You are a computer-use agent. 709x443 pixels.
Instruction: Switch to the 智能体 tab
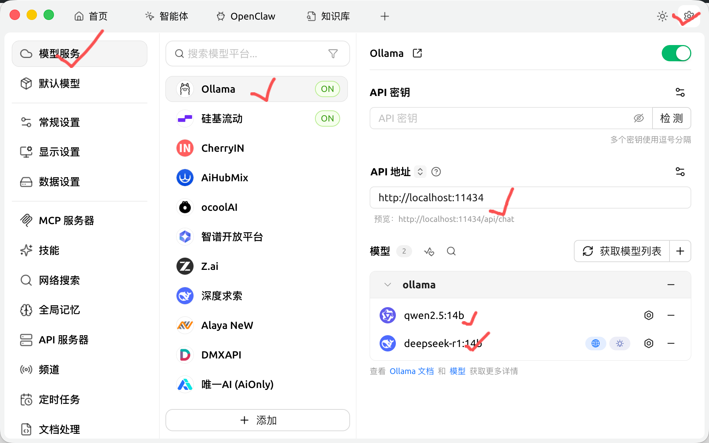(x=167, y=16)
